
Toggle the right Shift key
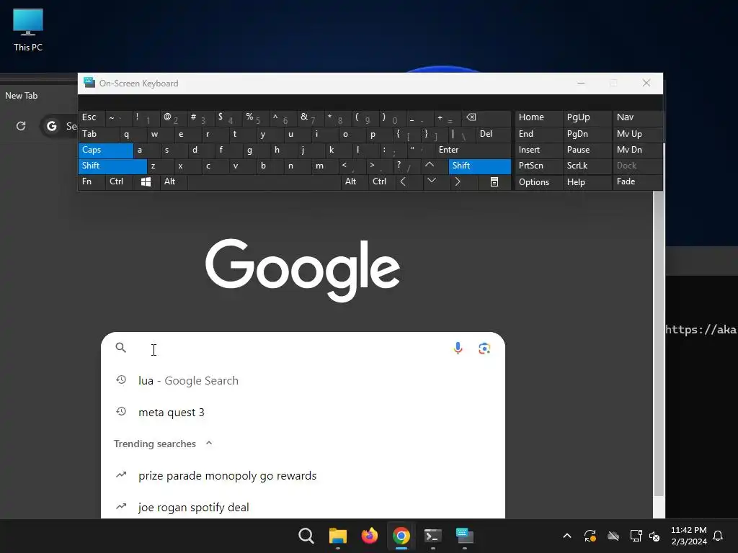pos(479,166)
